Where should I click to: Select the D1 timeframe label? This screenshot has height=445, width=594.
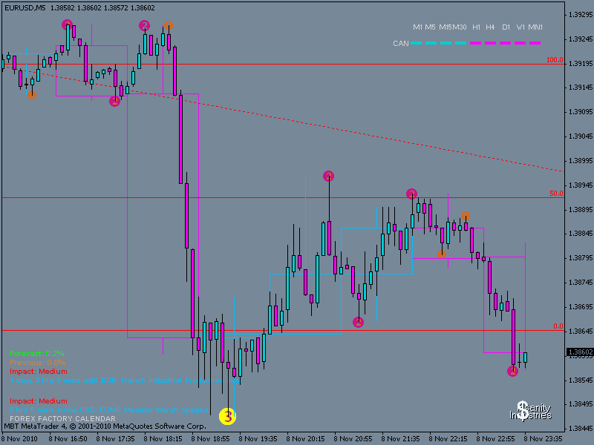(506, 27)
